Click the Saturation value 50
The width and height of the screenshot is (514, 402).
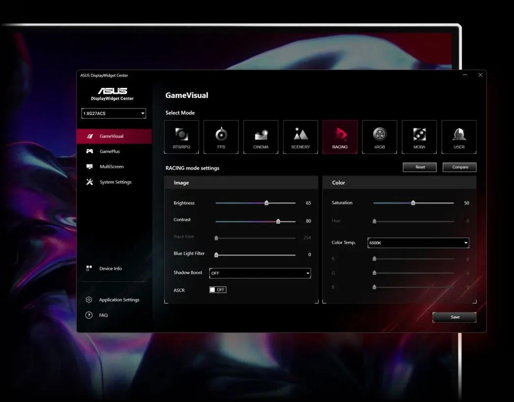466,203
